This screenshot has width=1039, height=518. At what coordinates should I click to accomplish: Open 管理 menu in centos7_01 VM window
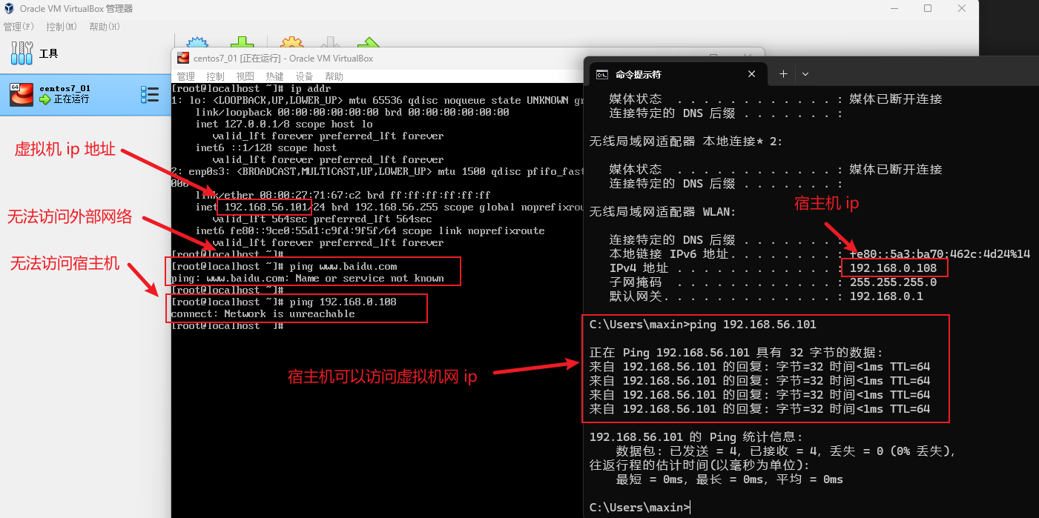pyautogui.click(x=185, y=76)
